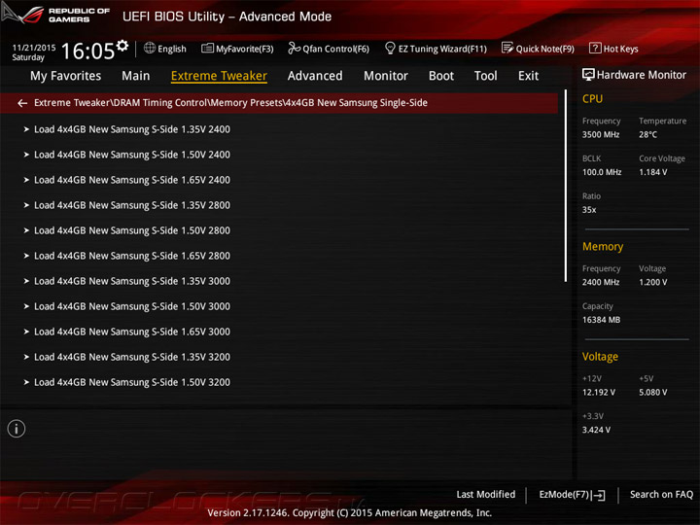700x525 pixels.
Task: Click the CPU frequency value 3500 MHz
Action: tap(601, 134)
